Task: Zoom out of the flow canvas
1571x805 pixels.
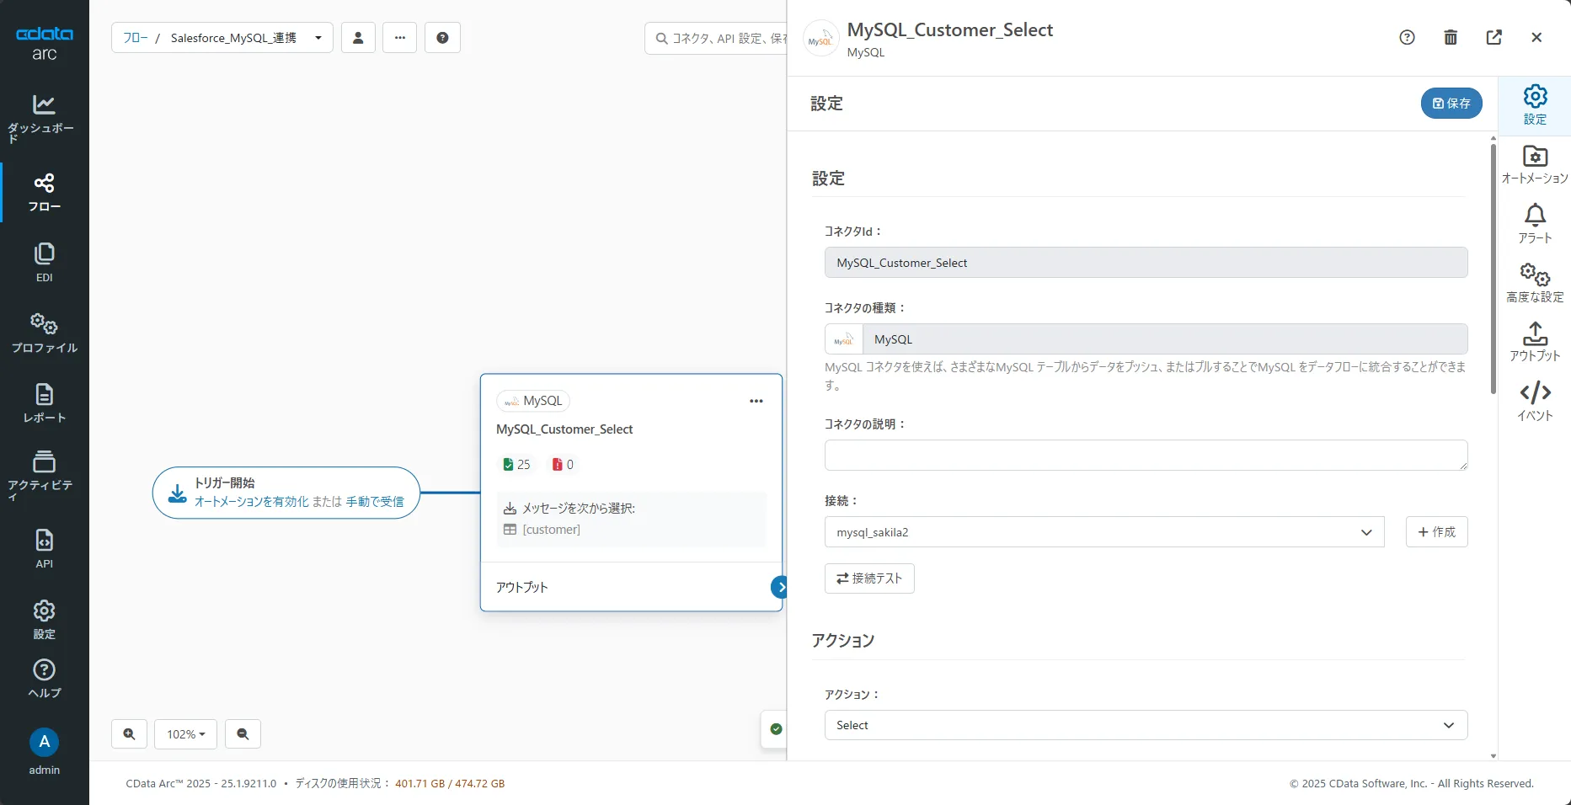Action: (243, 734)
